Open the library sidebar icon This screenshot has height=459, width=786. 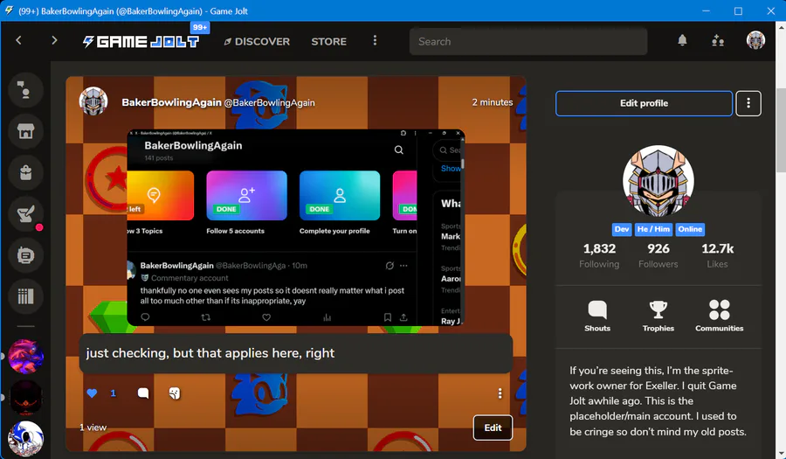25,296
